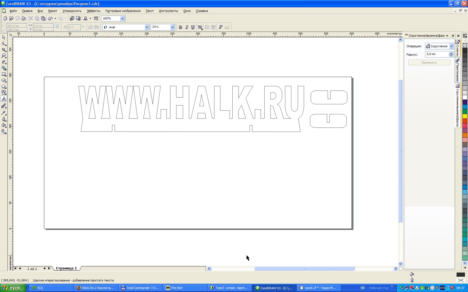
Task: Toggle underline text formatting
Action: click(193, 27)
